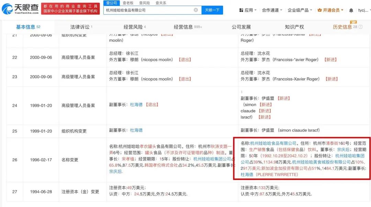Click 名称变更 in row 26
This screenshot has height=207, width=371.
(70, 159)
